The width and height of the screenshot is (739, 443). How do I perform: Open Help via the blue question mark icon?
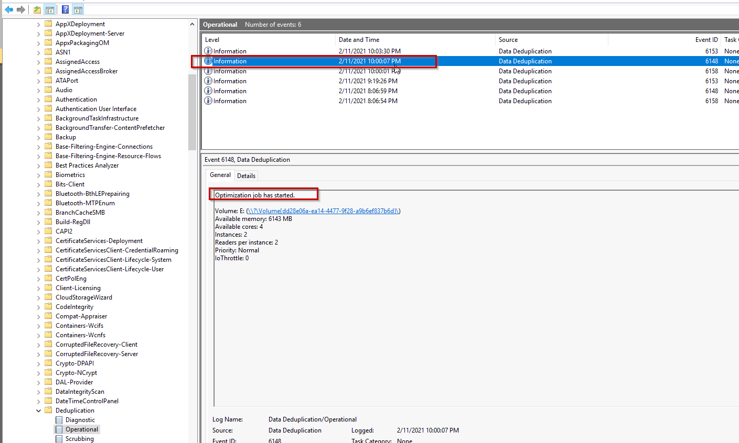coord(65,9)
